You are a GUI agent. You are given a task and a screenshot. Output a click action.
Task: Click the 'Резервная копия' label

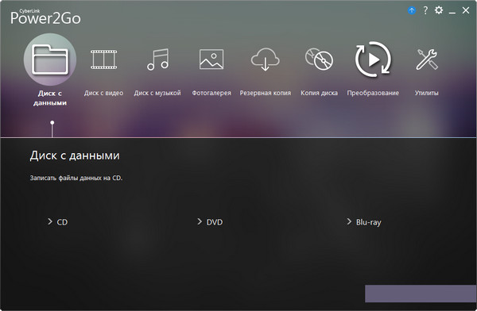tap(266, 93)
